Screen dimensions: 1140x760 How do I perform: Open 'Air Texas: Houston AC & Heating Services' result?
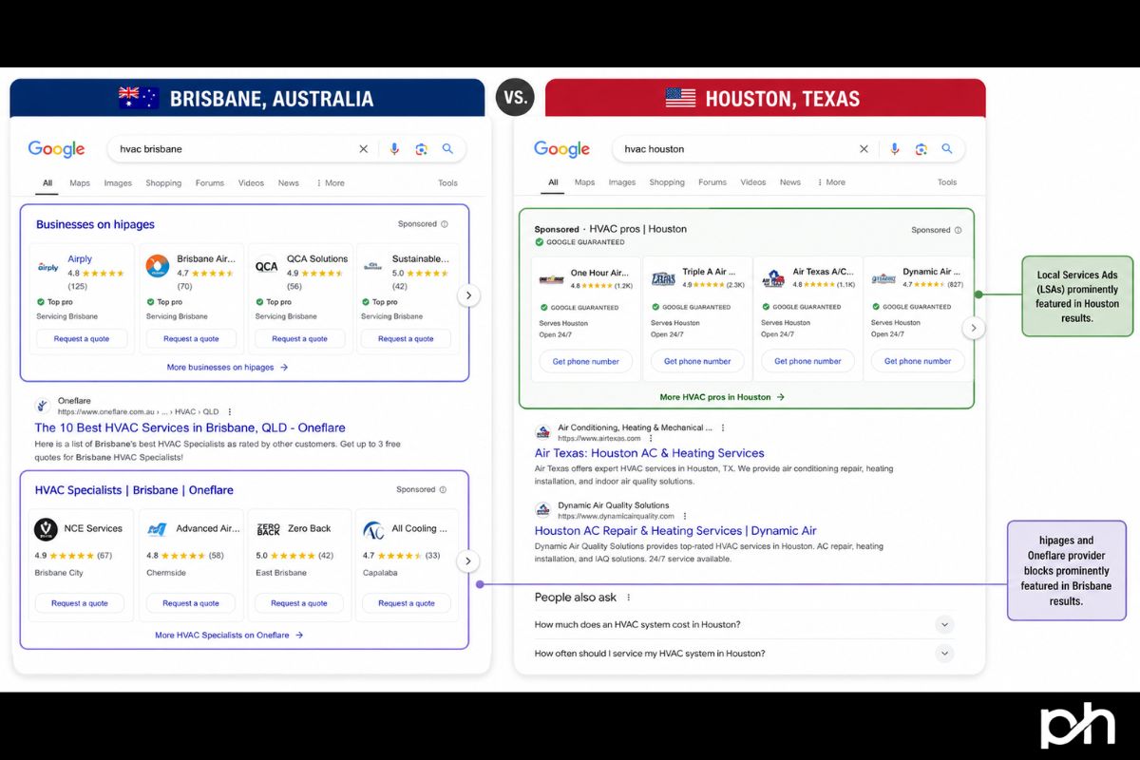click(x=650, y=453)
